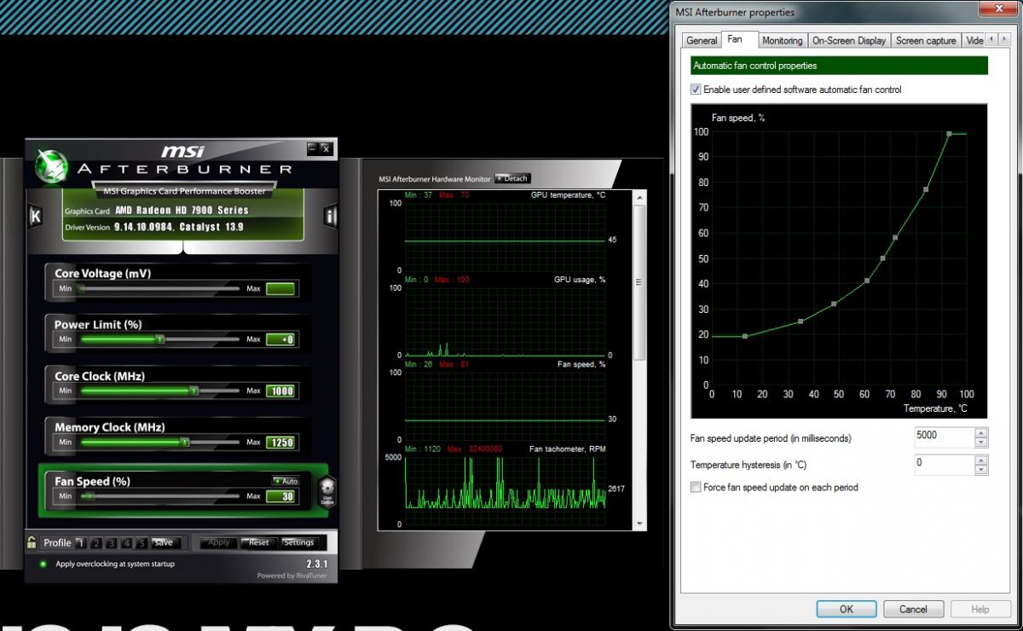The width and height of the screenshot is (1023, 631).
Task: Click the Core Voltage slider track
Action: [159, 289]
